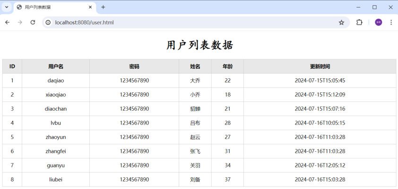Image resolution: width=398 pixels, height=189 pixels.
Task: Click timestamp 2024-07-15T15:05:45
Action: 320,81
